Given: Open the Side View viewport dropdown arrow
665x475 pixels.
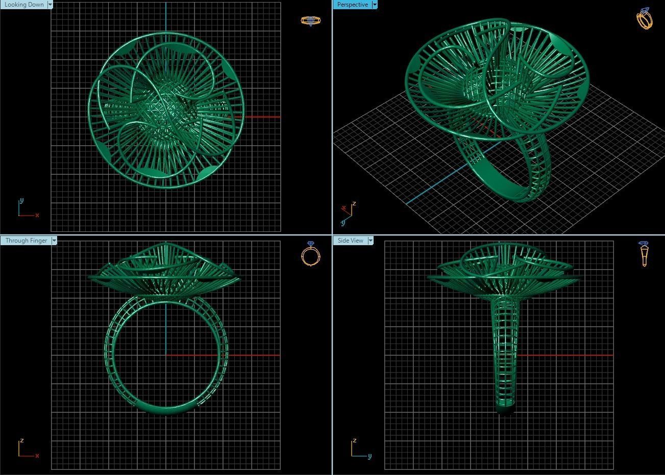Looking at the screenshot, I should (x=371, y=241).
